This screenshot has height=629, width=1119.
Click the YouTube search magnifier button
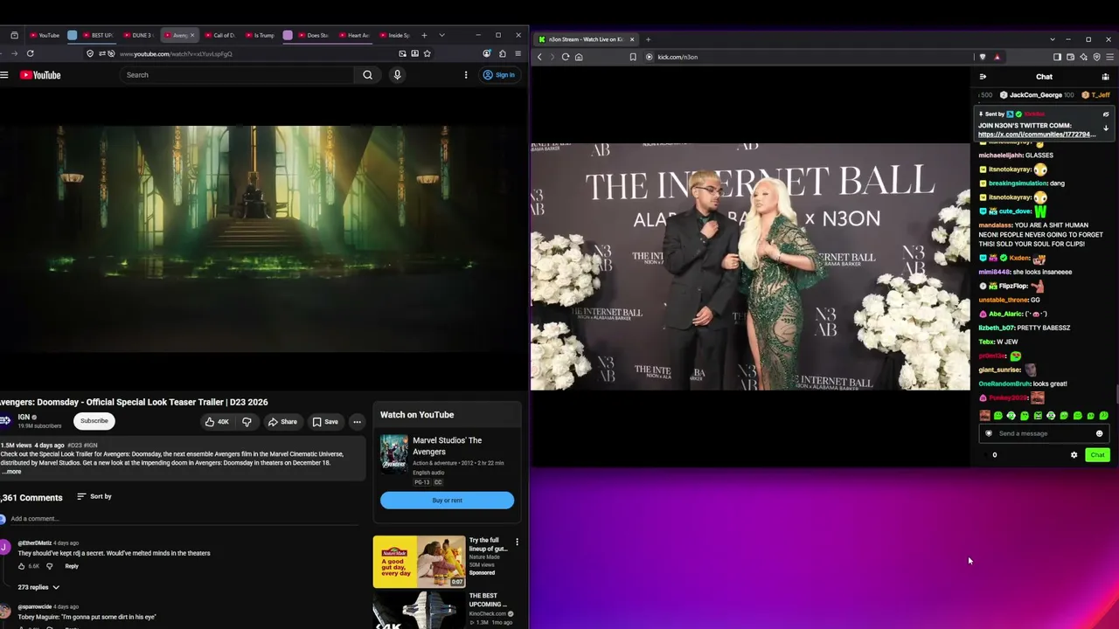[x=367, y=75]
